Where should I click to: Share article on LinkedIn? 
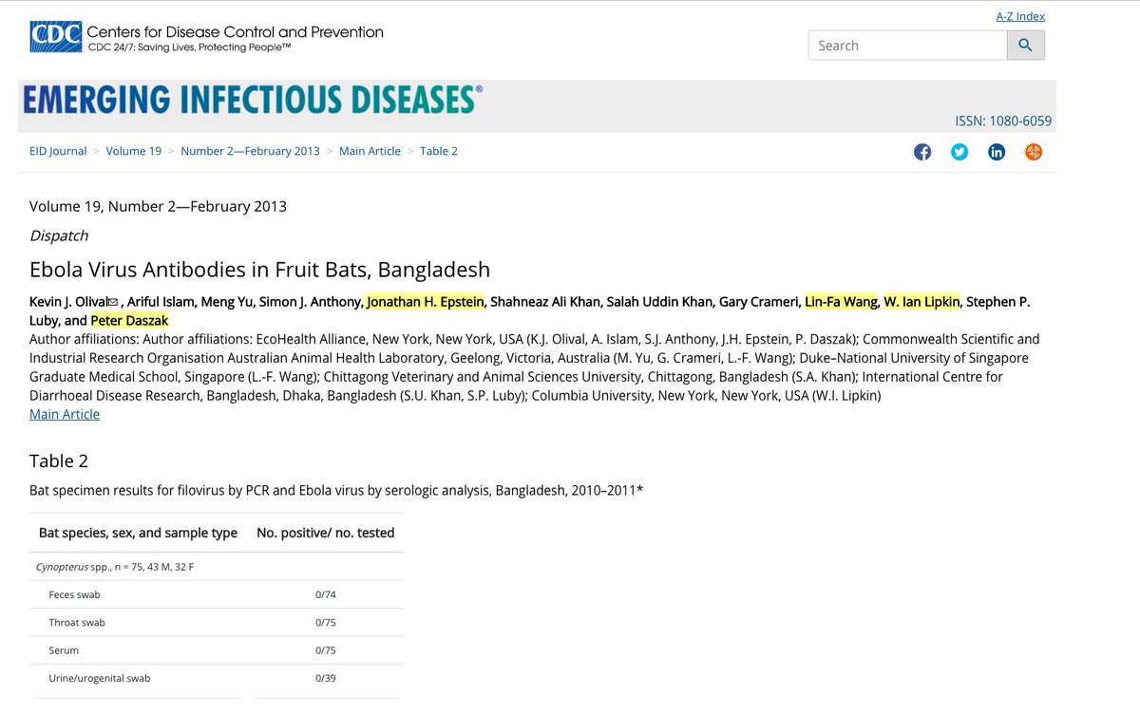pyautogui.click(x=997, y=152)
